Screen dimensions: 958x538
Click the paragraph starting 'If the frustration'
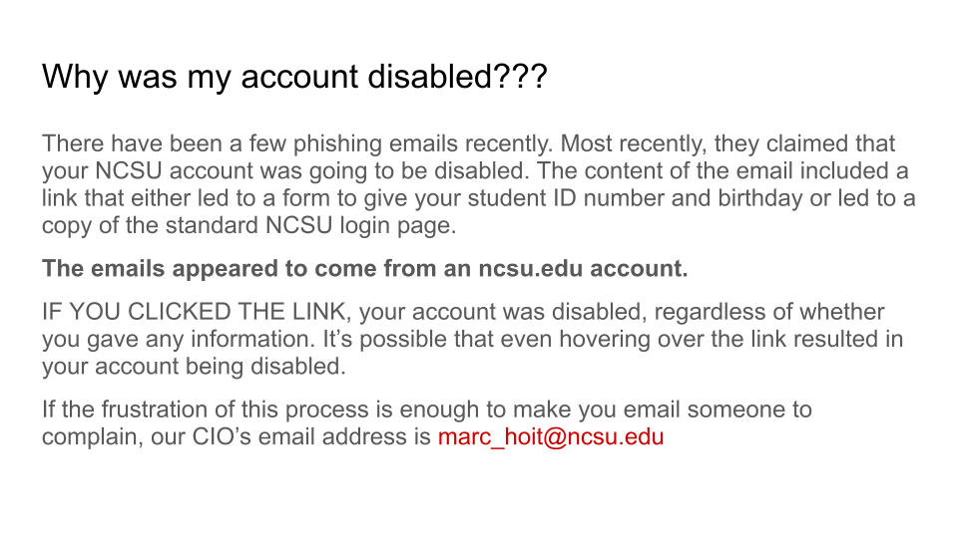(426, 422)
